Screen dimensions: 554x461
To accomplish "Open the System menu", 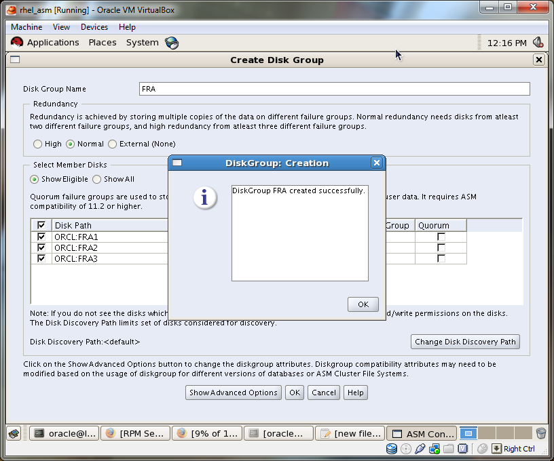I will [x=143, y=42].
